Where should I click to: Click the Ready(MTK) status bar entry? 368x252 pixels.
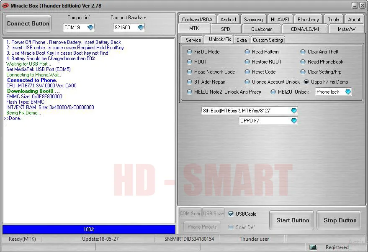tap(22, 239)
